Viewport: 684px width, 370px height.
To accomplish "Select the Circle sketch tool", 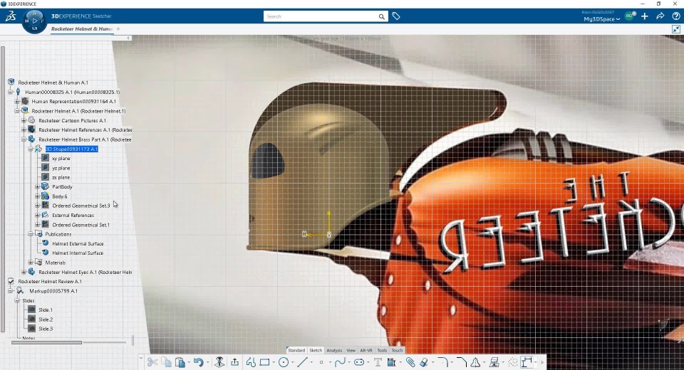I will [x=284, y=362].
